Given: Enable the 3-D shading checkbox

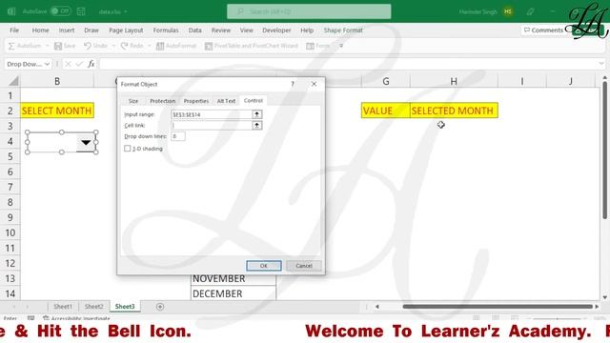Looking at the screenshot, I should [127, 149].
